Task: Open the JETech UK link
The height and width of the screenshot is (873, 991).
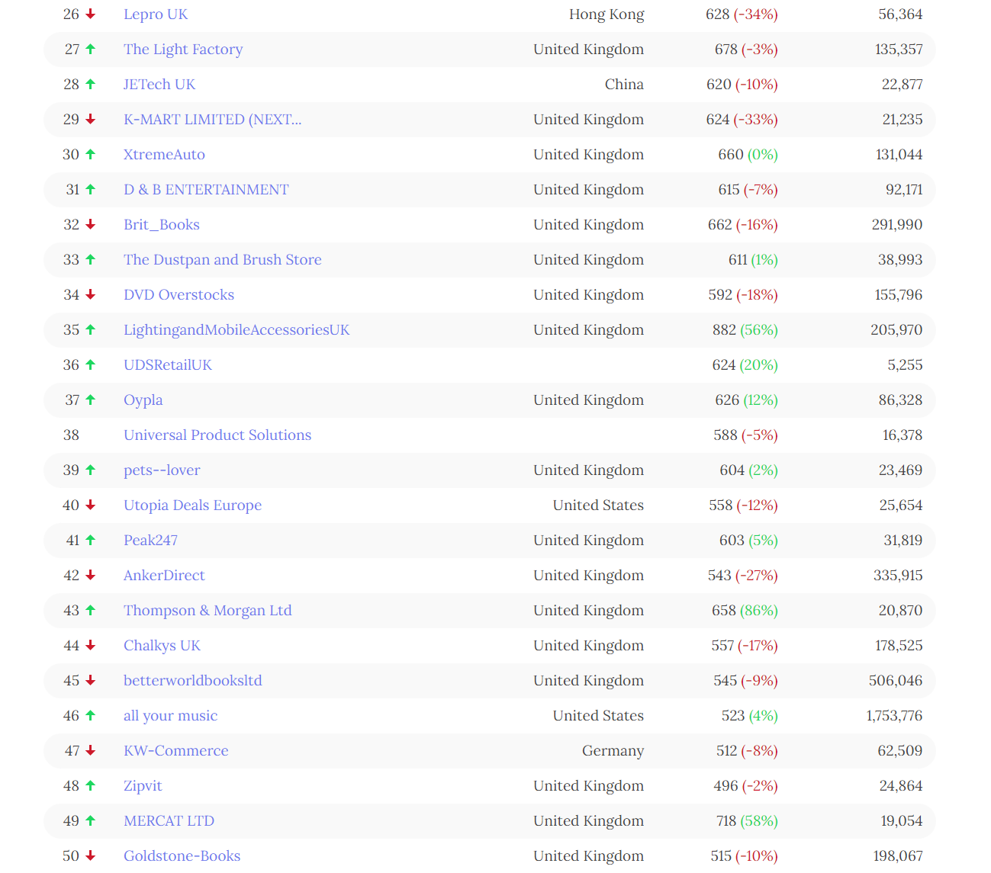Action: [159, 84]
